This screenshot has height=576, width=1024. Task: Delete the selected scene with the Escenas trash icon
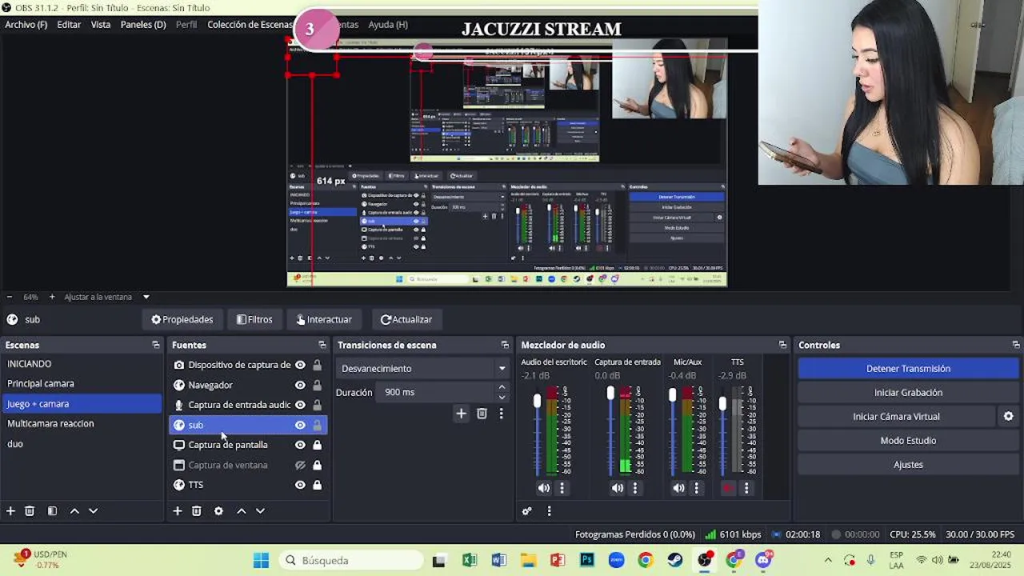[x=30, y=510]
